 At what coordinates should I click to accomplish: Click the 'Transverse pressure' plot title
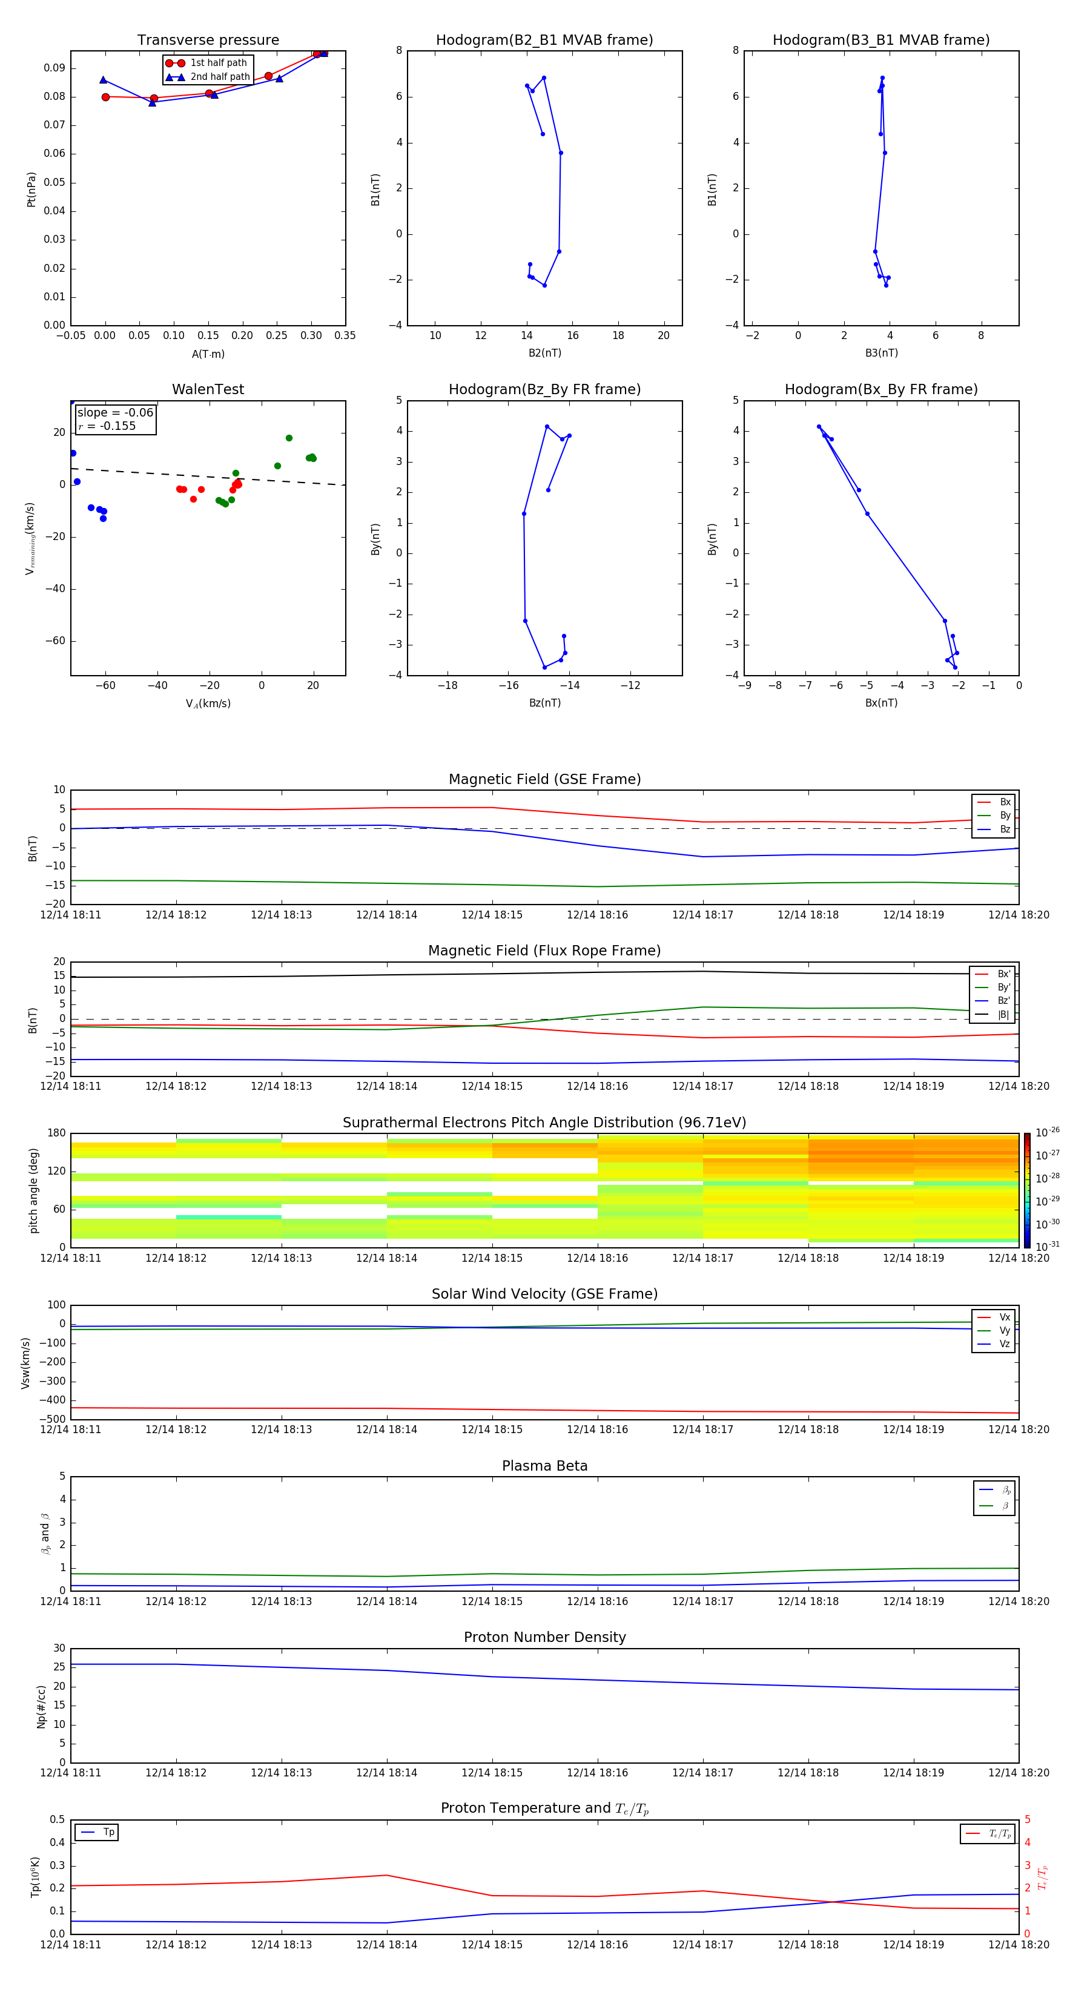(x=208, y=39)
